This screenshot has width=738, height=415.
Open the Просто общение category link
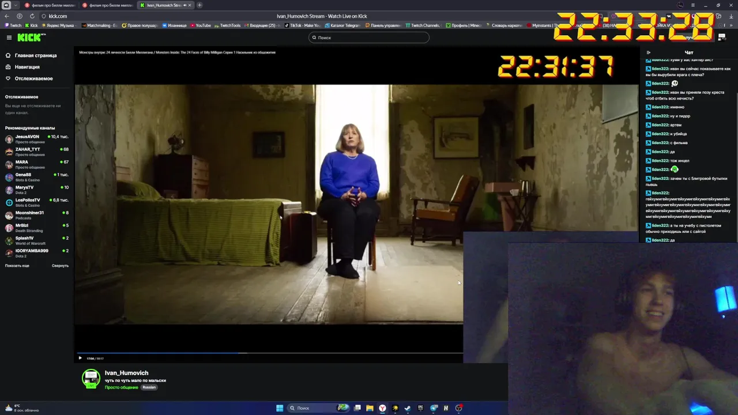[121, 387]
